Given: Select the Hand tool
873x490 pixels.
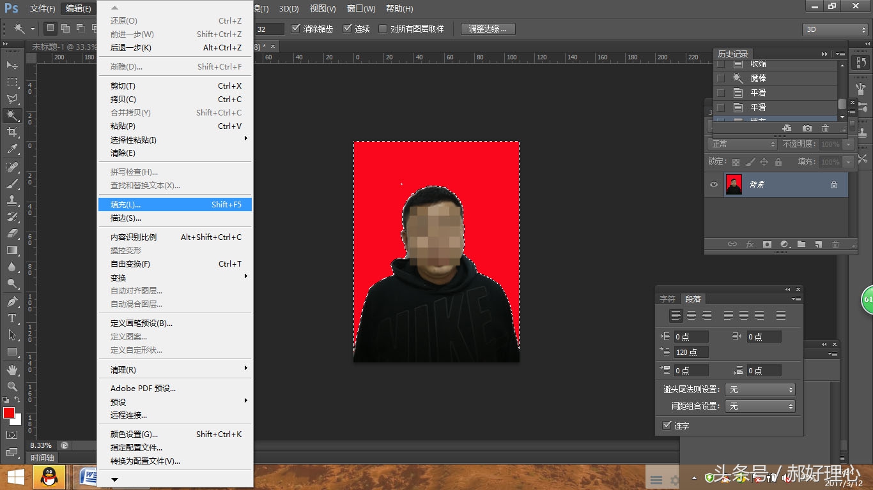Looking at the screenshot, I should [x=12, y=369].
